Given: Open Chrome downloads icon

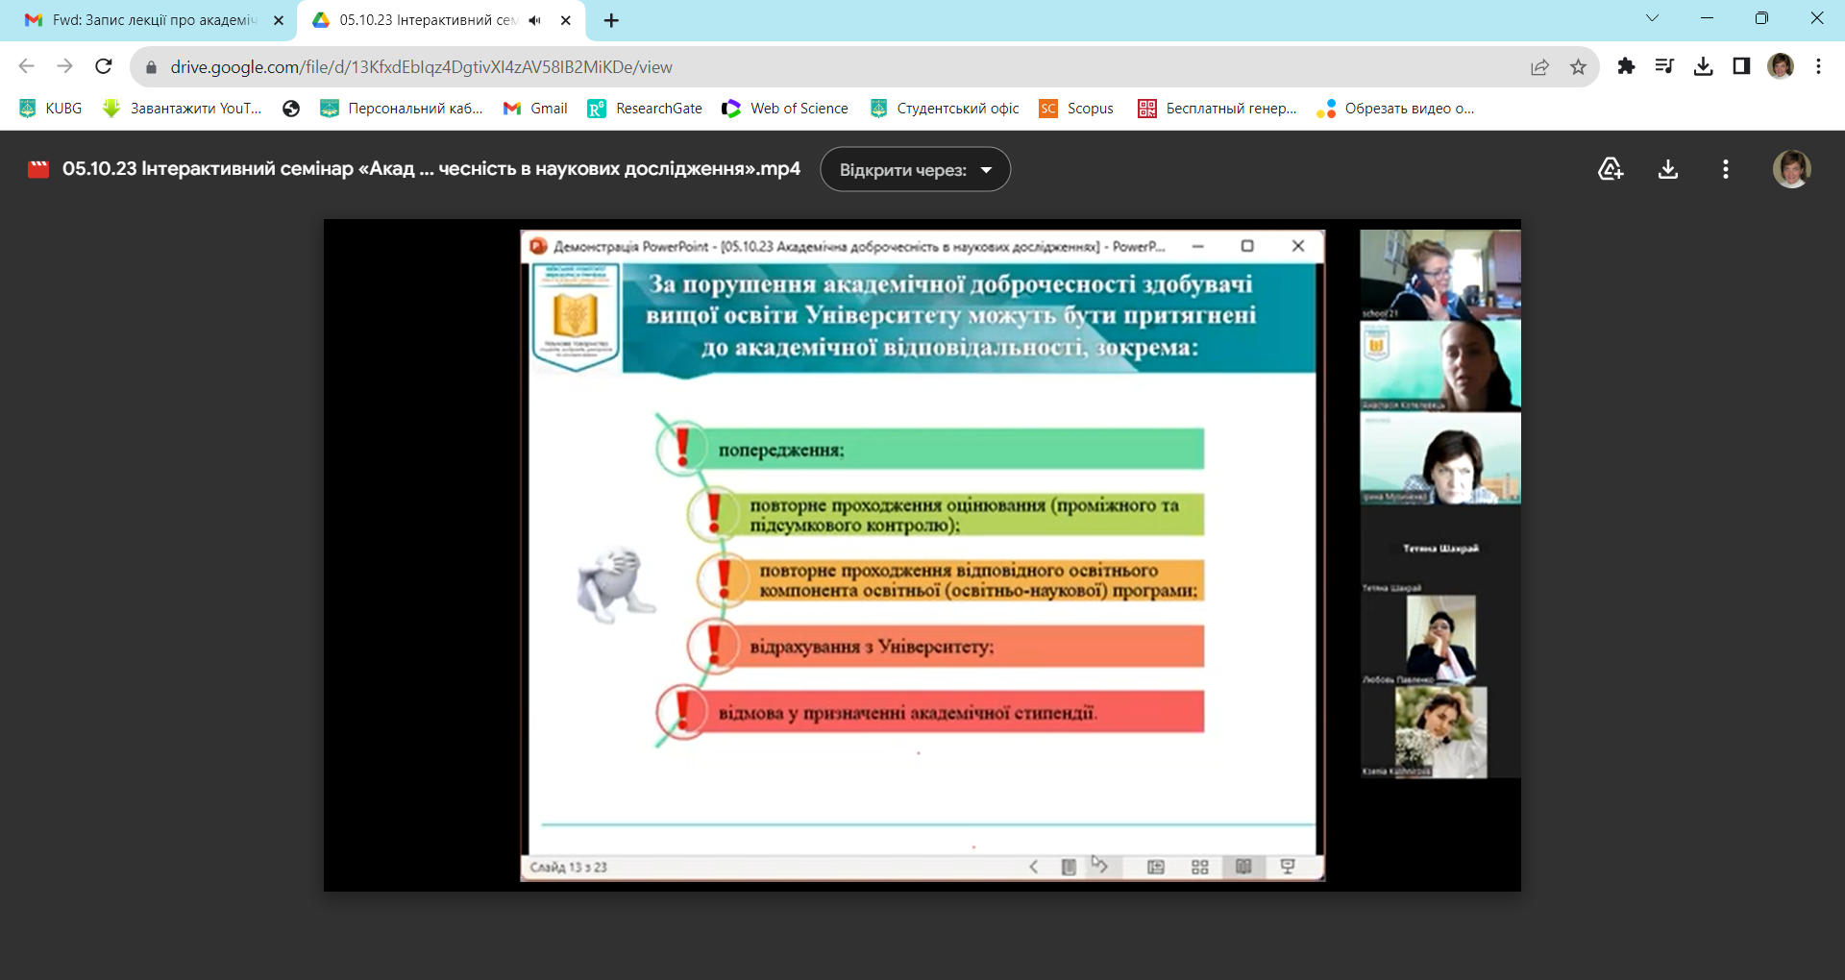Looking at the screenshot, I should tap(1703, 66).
